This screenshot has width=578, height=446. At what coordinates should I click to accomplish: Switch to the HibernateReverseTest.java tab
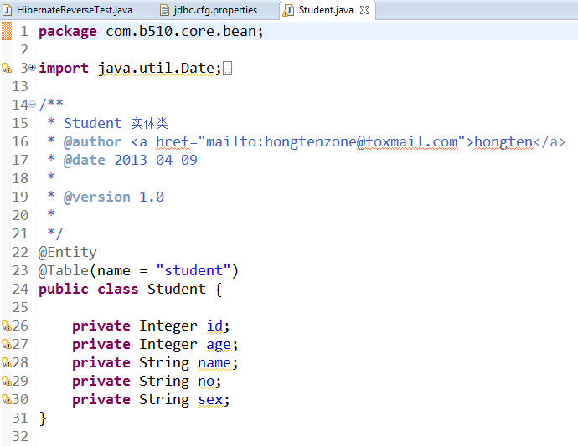click(x=68, y=10)
